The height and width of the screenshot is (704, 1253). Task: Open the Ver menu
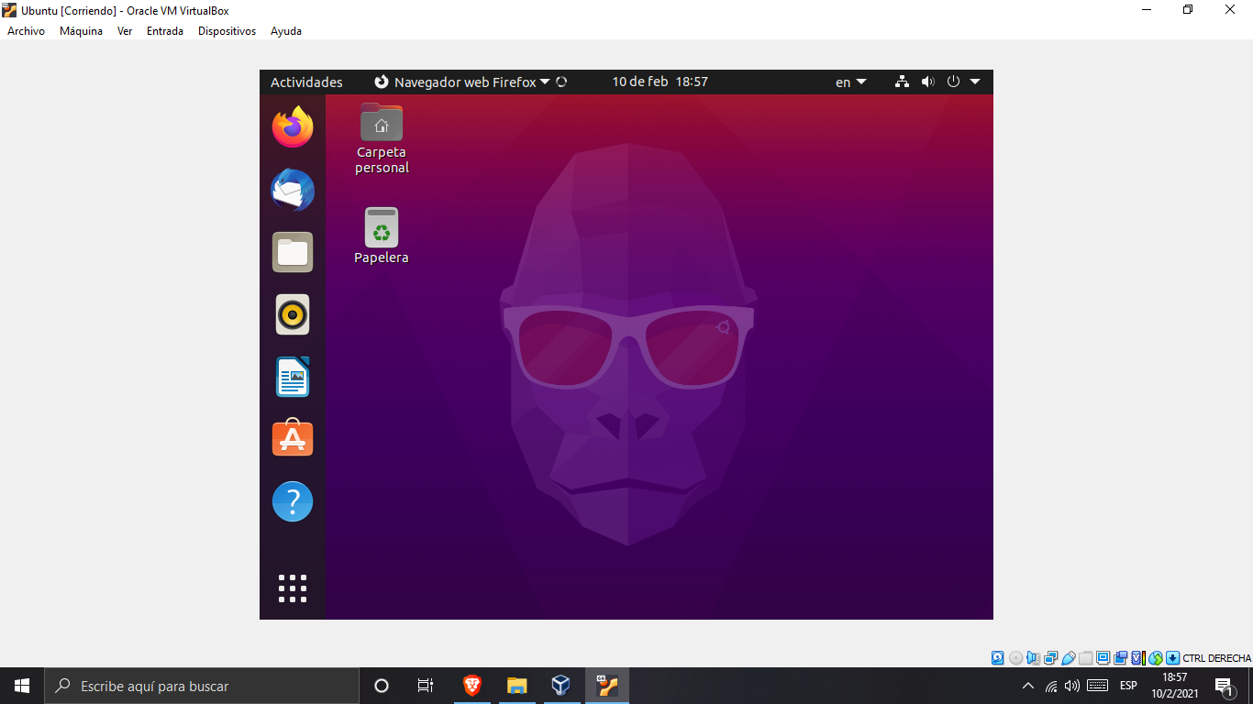125,31
